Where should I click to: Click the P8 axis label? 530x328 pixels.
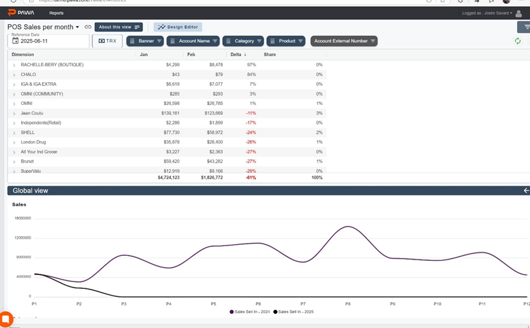coord(348,304)
